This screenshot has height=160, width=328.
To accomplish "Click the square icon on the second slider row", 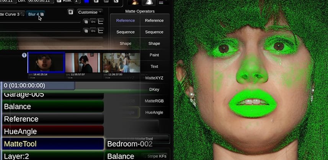I will tap(86, 31).
